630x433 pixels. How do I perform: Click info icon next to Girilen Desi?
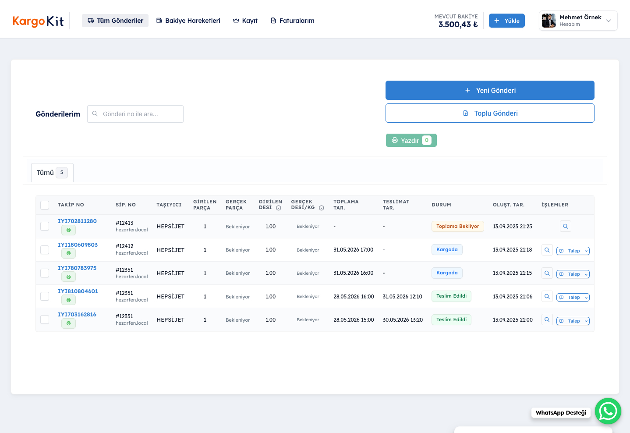point(278,208)
